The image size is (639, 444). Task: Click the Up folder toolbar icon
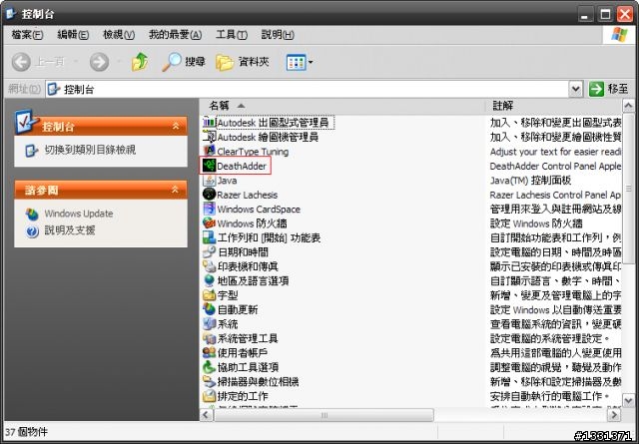[140, 62]
